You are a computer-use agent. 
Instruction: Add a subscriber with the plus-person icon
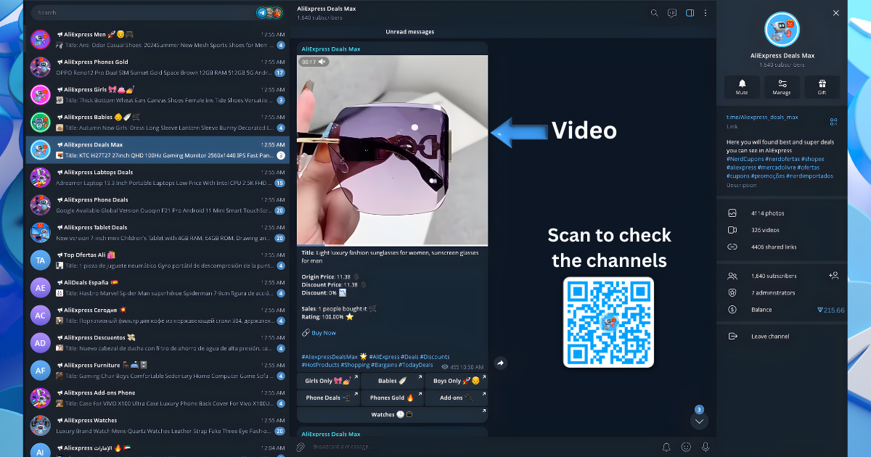click(834, 276)
